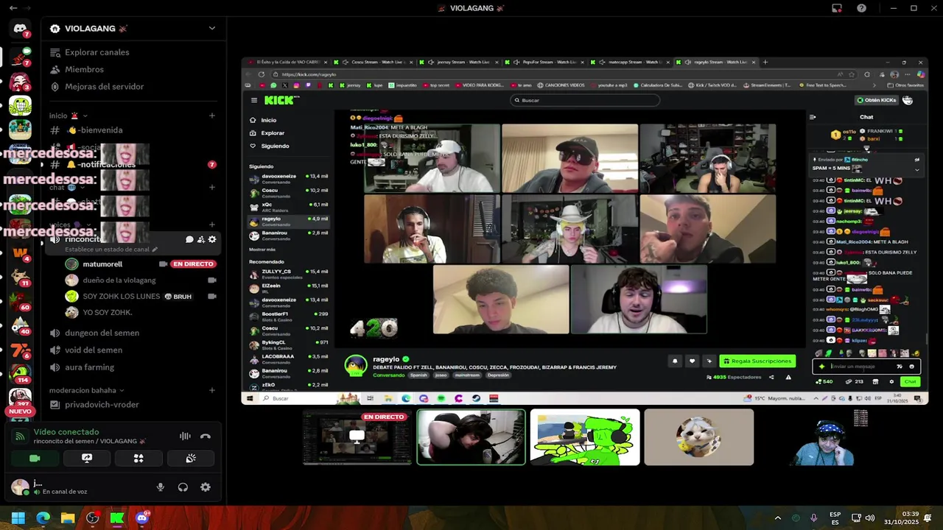
Task: Select user matumorell in voice channel
Action: point(102,264)
